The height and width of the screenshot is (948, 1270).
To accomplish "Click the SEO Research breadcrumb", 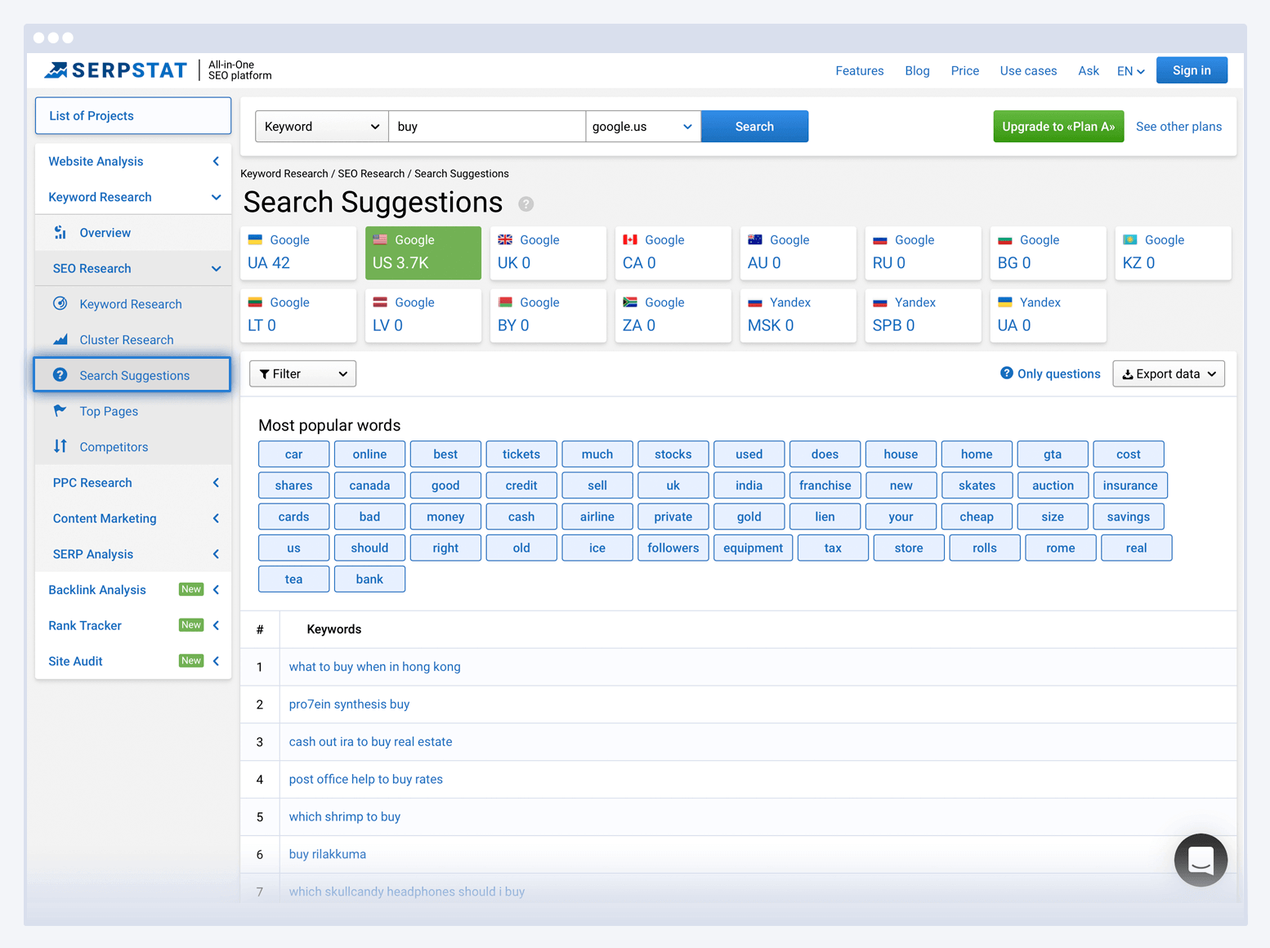I will point(371,174).
